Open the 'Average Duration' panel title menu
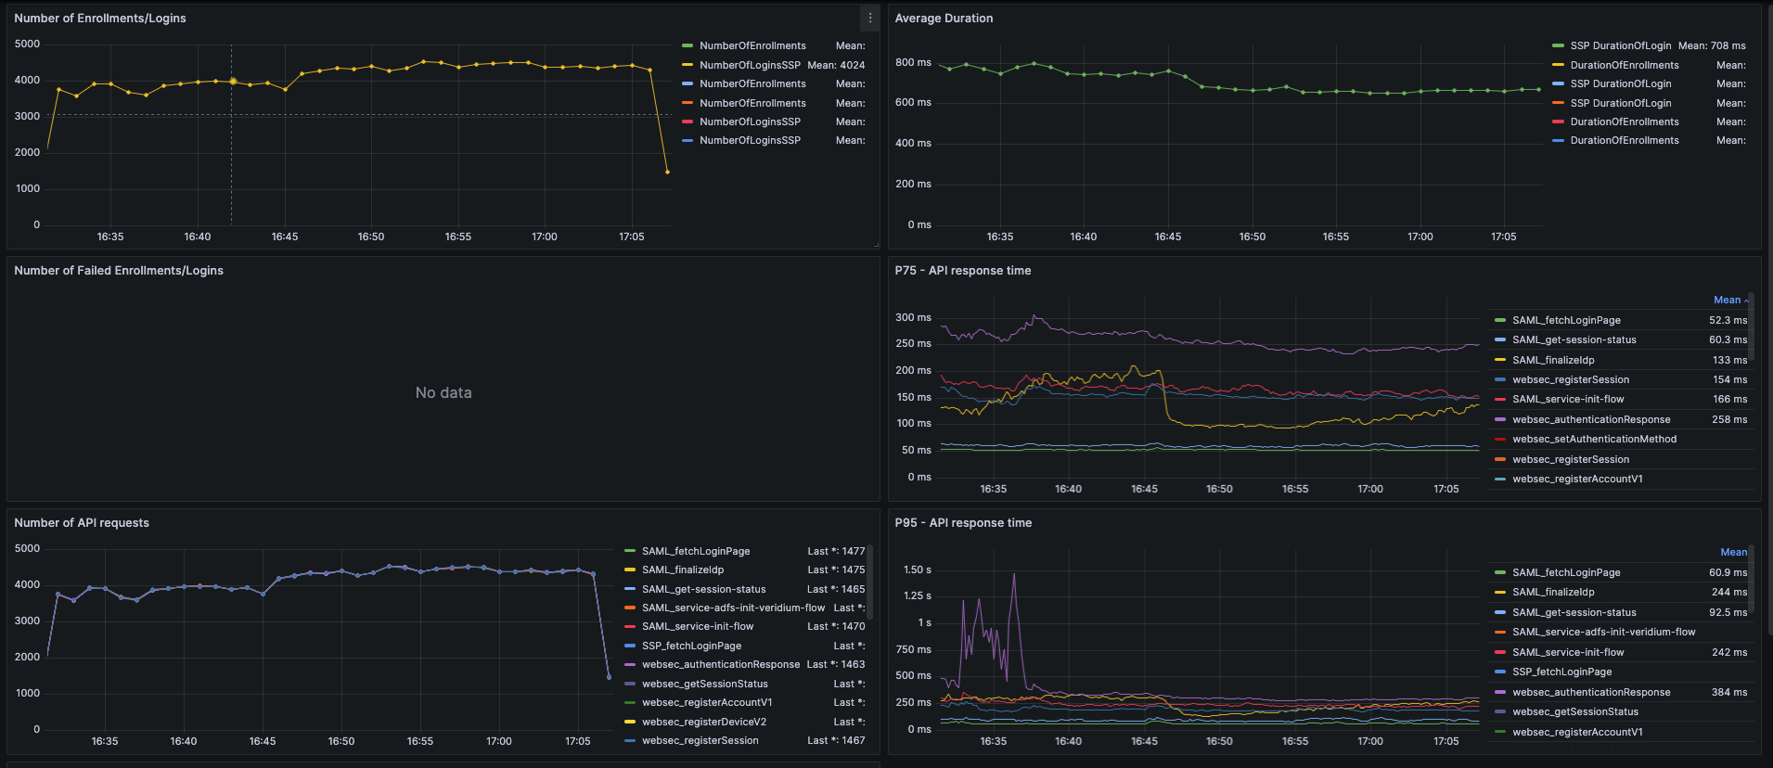 click(944, 19)
